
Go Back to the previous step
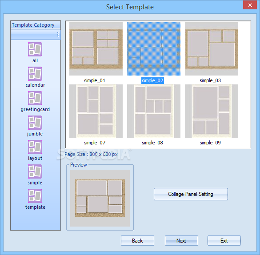(x=137, y=241)
